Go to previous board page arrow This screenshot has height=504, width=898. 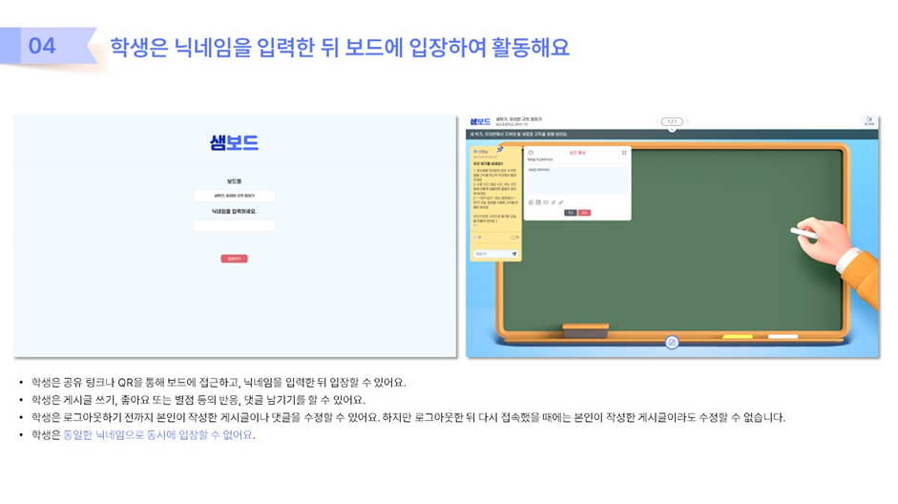(x=657, y=121)
